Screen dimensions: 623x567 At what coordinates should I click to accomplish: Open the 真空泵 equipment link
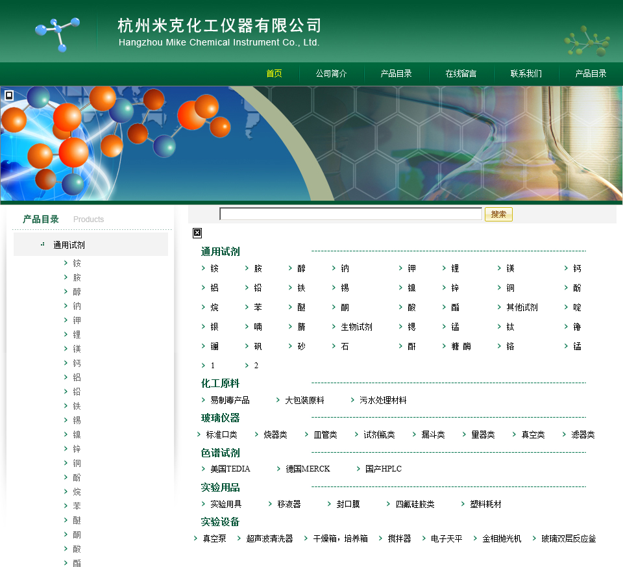tap(215, 539)
